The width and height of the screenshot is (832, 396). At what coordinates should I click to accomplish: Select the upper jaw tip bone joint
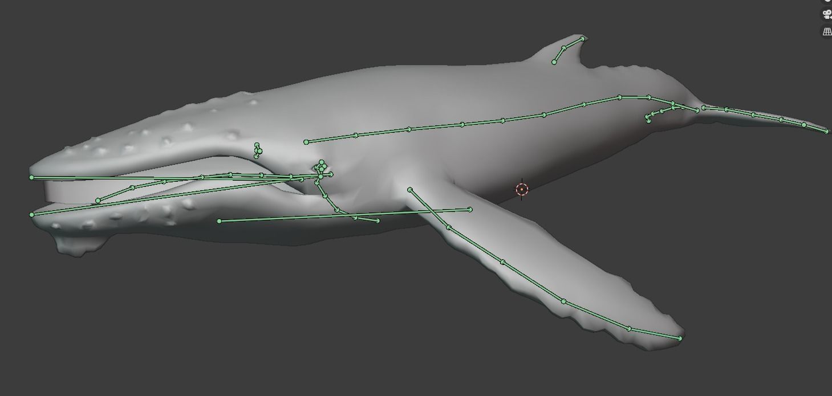click(31, 178)
